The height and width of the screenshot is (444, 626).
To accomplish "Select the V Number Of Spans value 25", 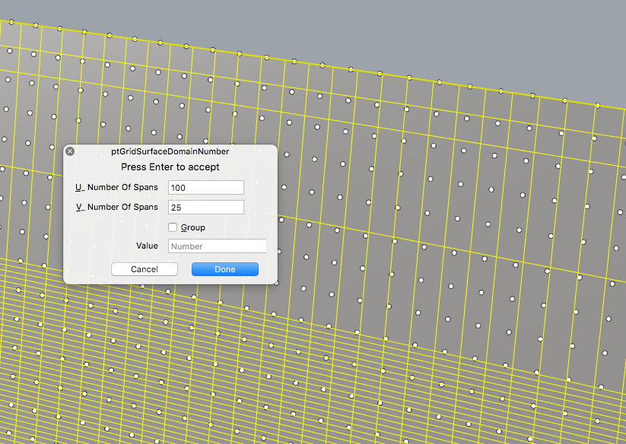I will tap(205, 207).
